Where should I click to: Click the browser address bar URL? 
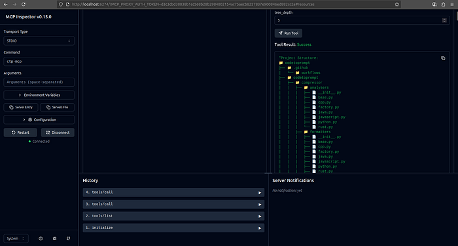tap(193, 5)
